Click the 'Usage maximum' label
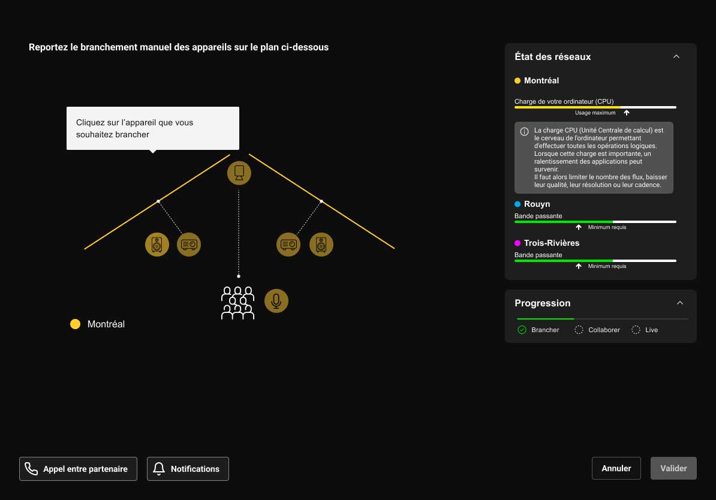The width and height of the screenshot is (716, 500). [595, 113]
